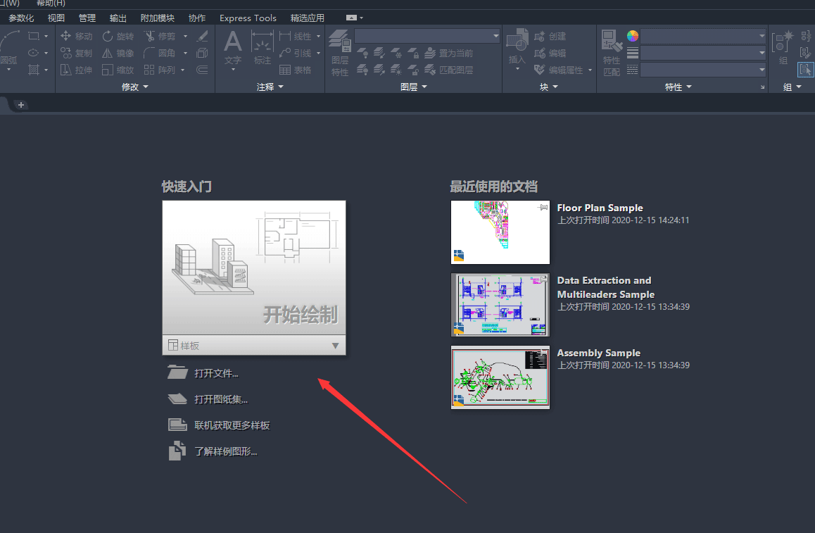
Task: Select the Scale (缩放) tool
Action: click(118, 70)
